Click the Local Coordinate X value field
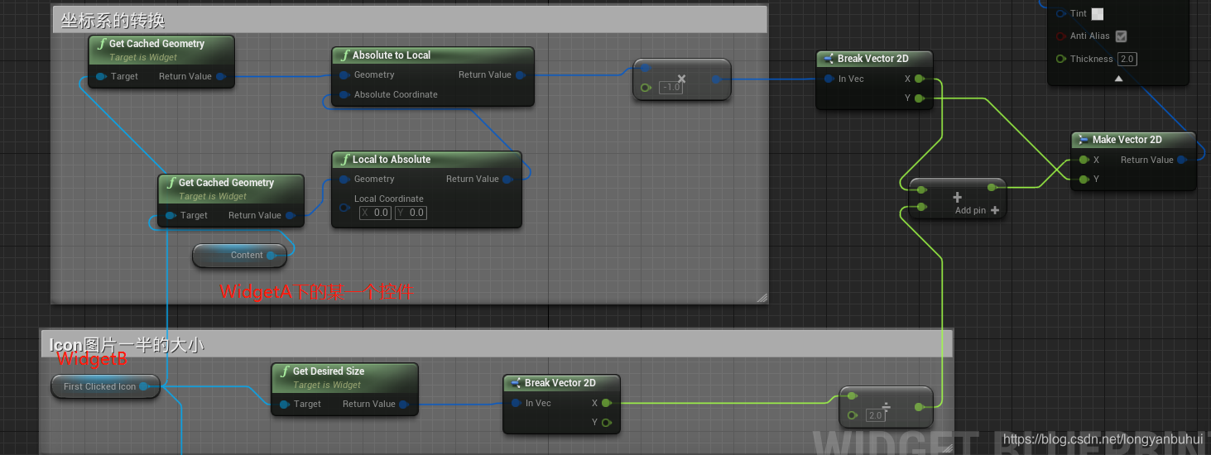The image size is (1211, 455). 376,213
